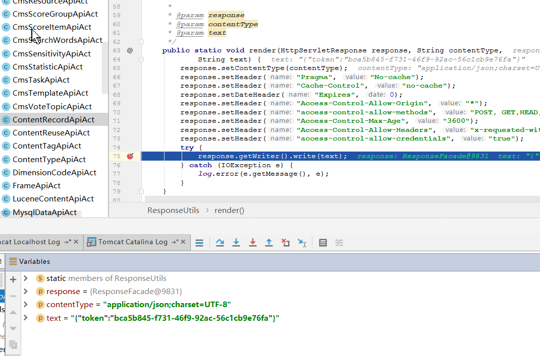This screenshot has height=356, width=540.
Task: Click the Run to Cursor icon
Action: tap(302, 243)
